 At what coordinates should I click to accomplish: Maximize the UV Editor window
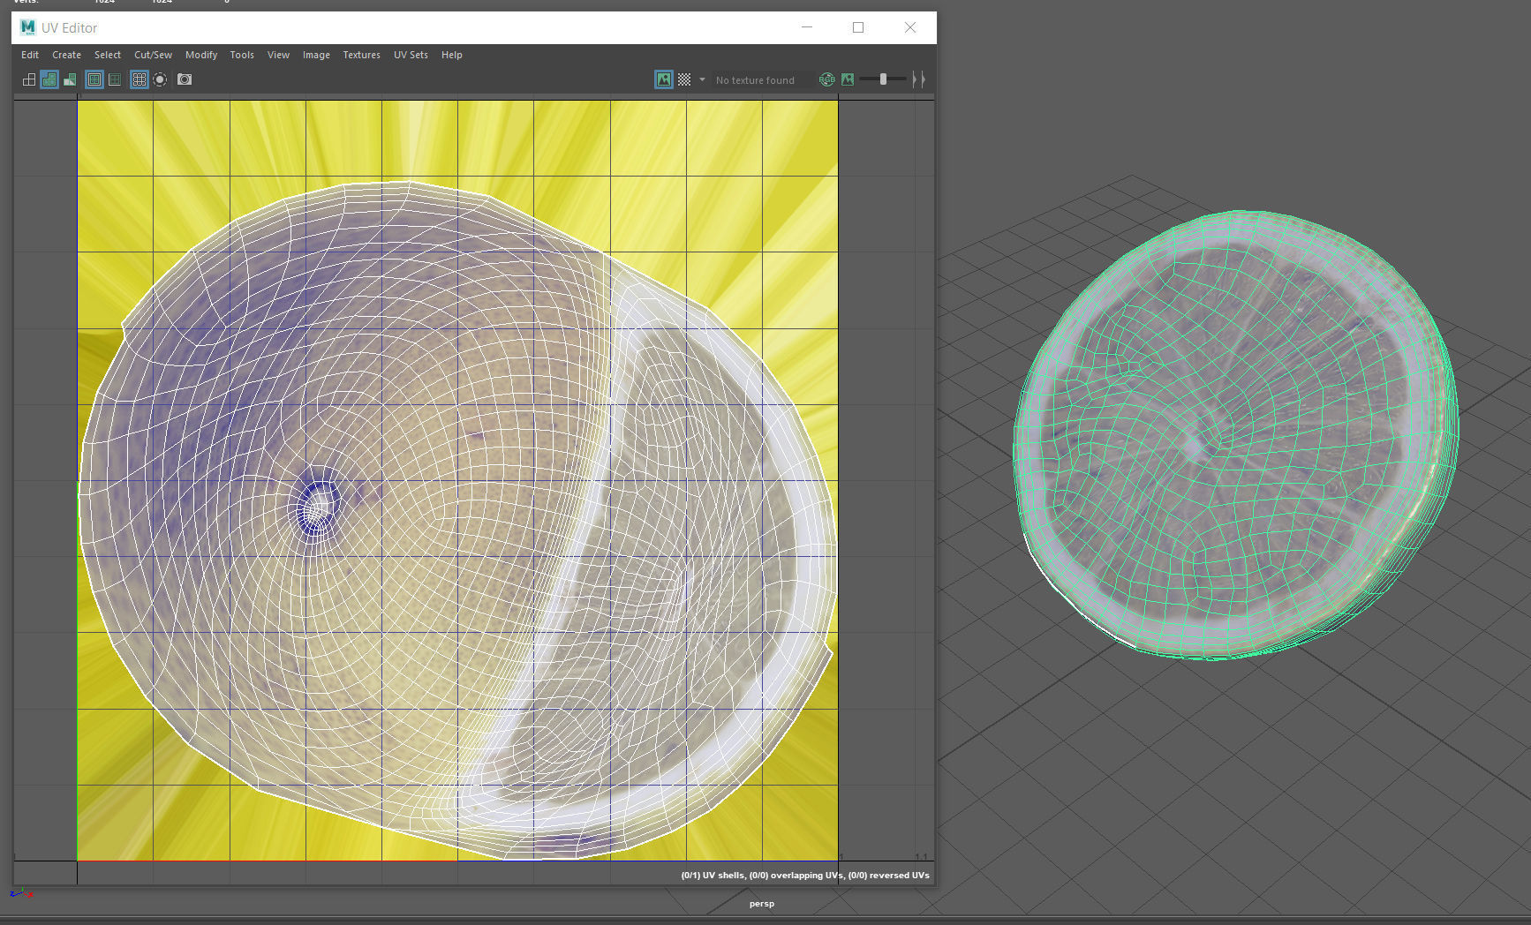pos(858,27)
